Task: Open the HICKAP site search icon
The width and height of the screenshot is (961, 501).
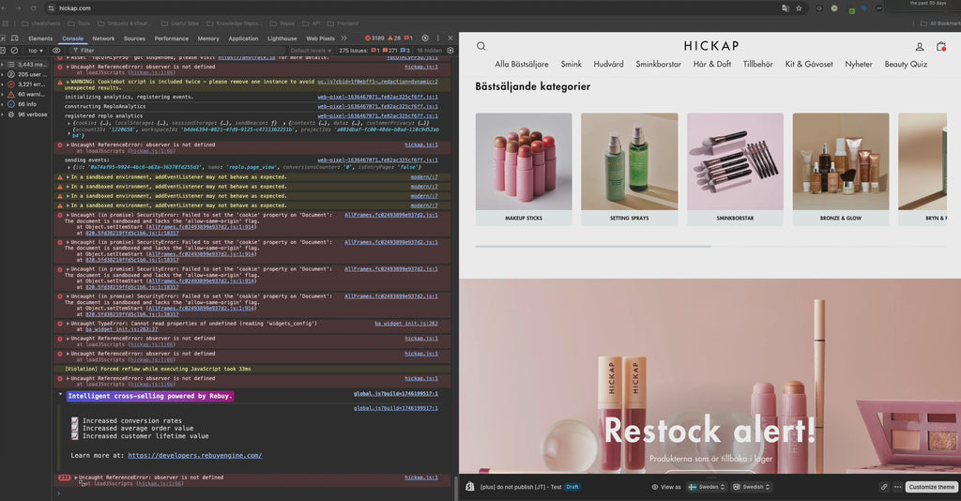Action: [481, 46]
